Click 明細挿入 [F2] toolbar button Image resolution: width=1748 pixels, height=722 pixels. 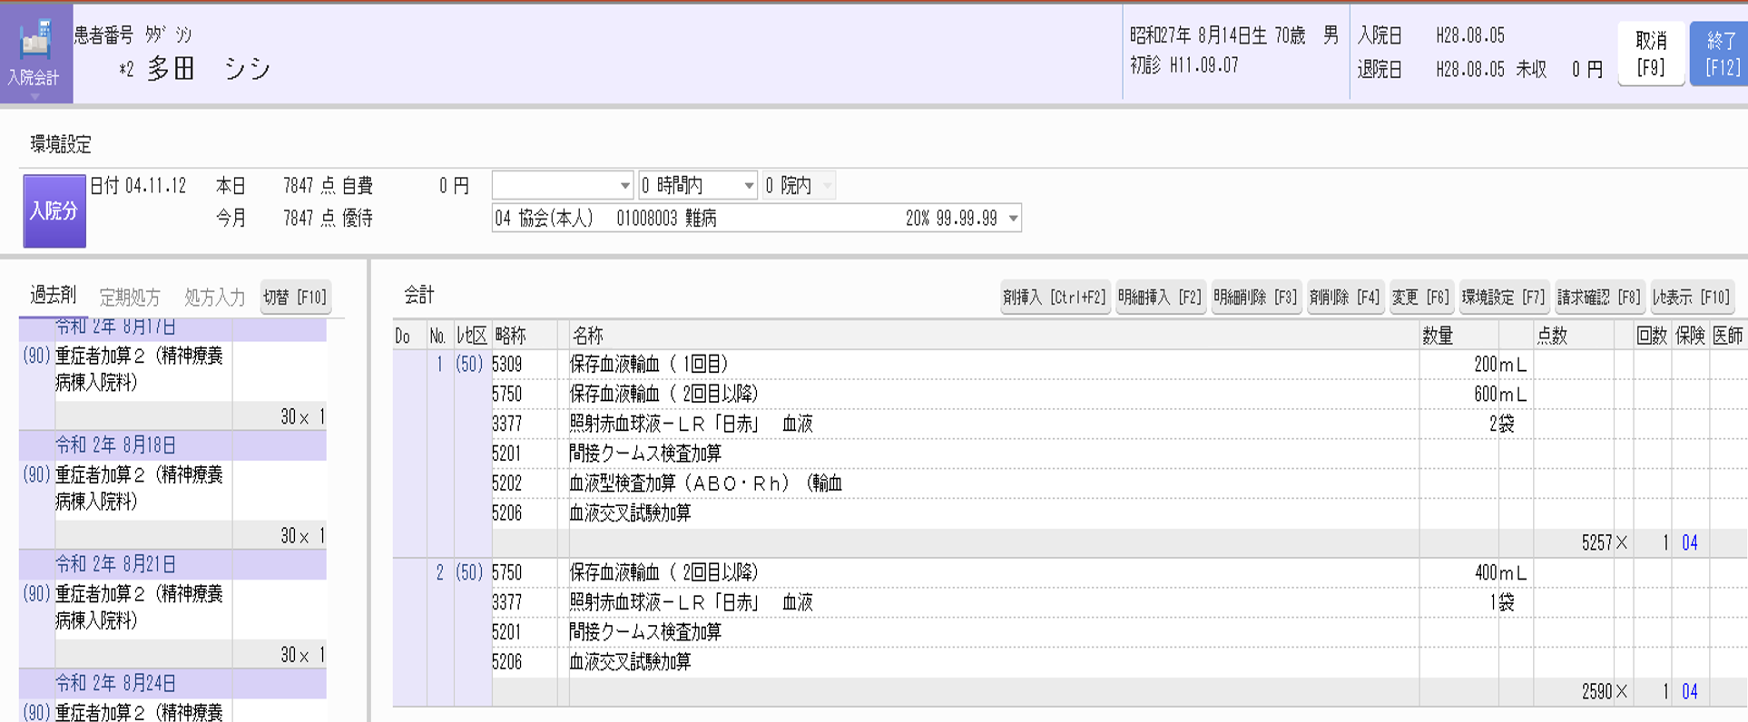1160,298
